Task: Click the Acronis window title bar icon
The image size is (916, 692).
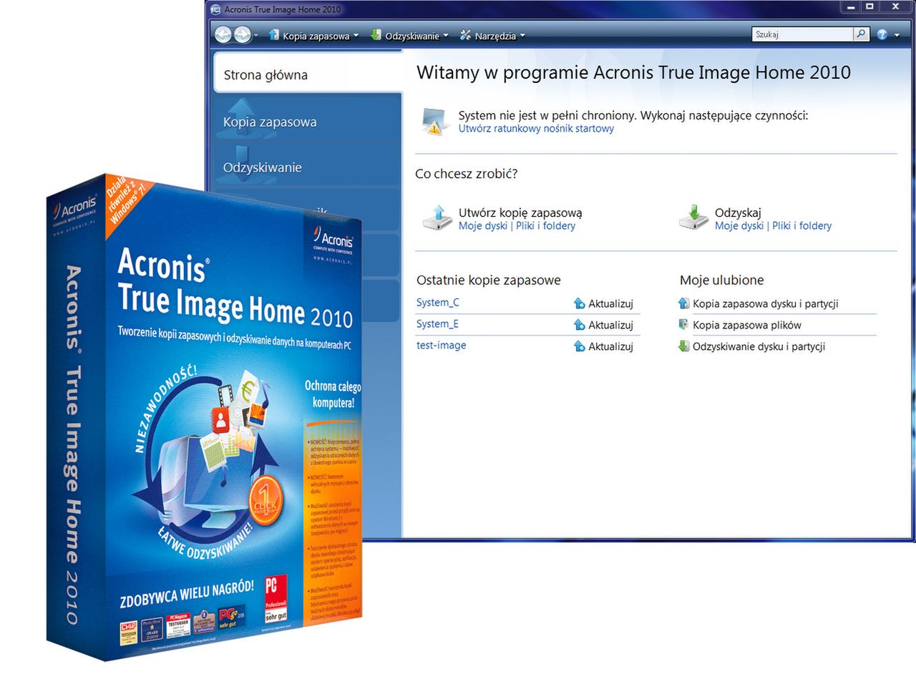Action: point(216,9)
